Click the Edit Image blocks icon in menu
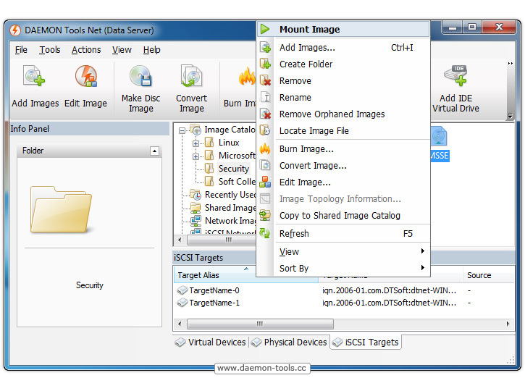 (x=265, y=182)
